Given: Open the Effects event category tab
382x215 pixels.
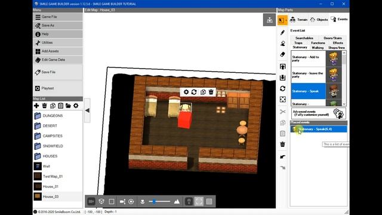Looking at the screenshot, I should [x=338, y=43].
